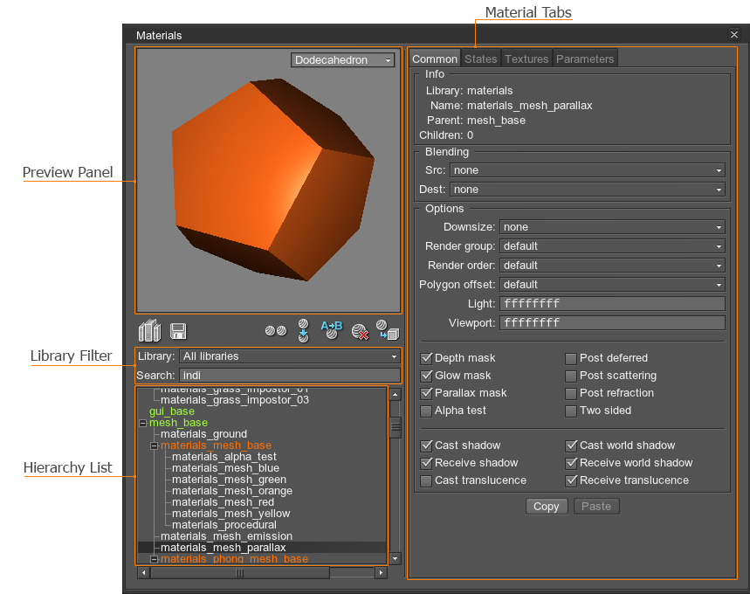Enable the Alpha test checkbox
This screenshot has height=594, width=750.
tap(426, 411)
